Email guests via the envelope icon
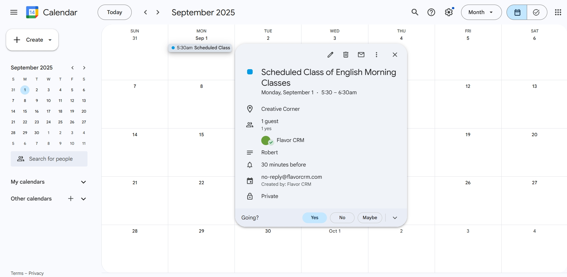The height and width of the screenshot is (277, 567). coord(361,55)
